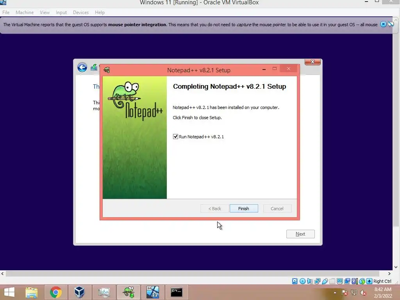This screenshot has height=300, width=400.
Task: Click the USB devices status icon
Action: [x=325, y=281]
